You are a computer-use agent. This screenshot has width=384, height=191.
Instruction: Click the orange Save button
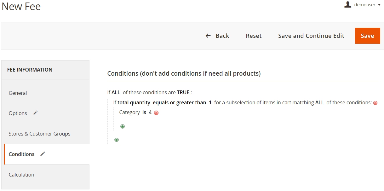(x=367, y=36)
